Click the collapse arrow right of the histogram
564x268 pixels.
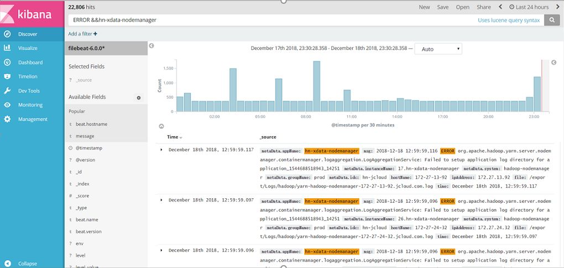554,63
